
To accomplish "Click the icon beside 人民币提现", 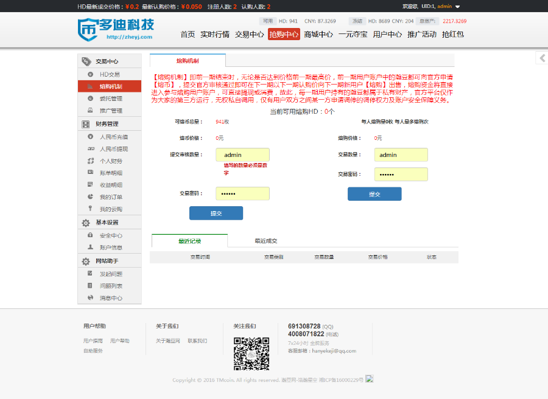I will [91, 148].
